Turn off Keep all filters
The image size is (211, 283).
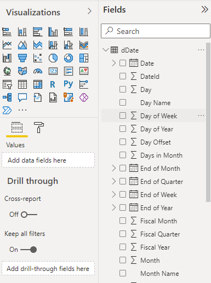(x=28, y=250)
